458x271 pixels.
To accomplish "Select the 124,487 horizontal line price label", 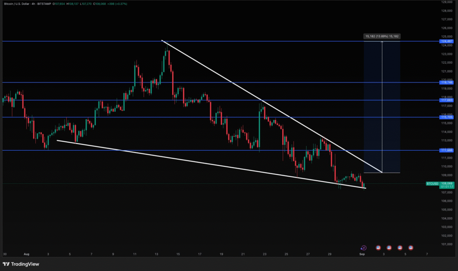I will (447, 41).
